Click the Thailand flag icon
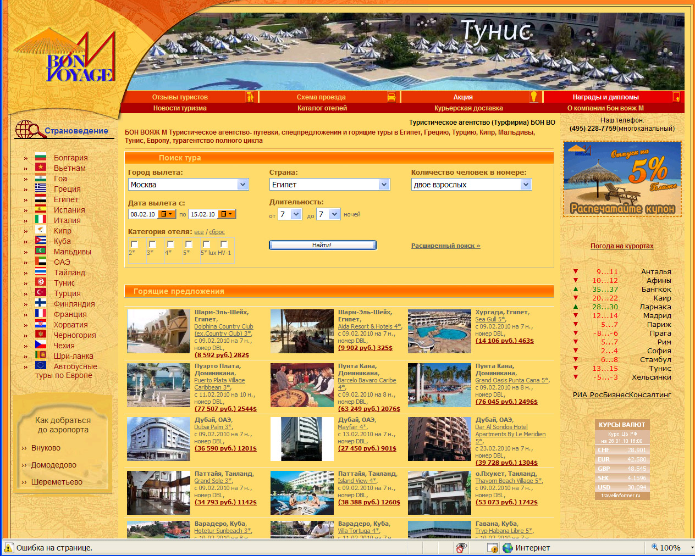 [x=41, y=273]
